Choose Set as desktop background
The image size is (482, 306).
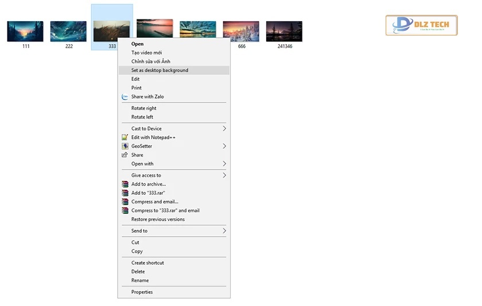click(160, 70)
